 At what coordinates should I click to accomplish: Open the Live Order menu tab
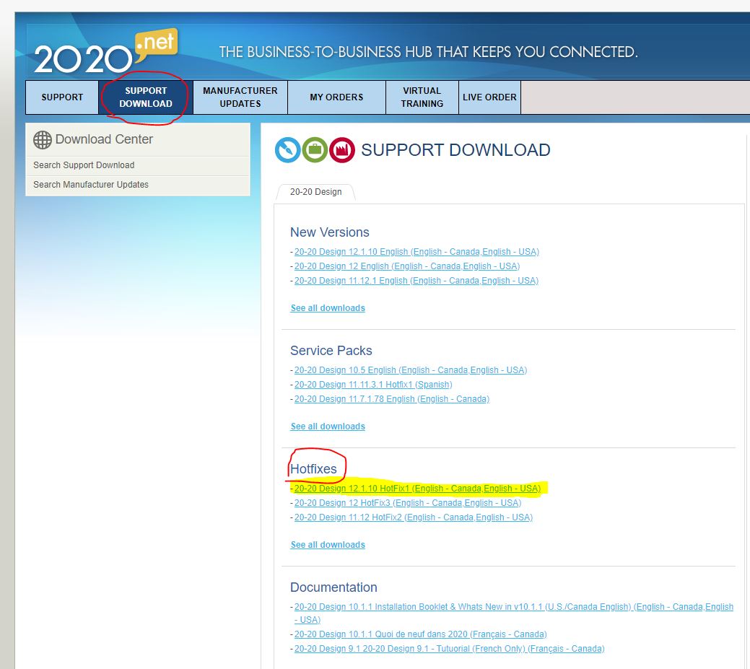[489, 97]
